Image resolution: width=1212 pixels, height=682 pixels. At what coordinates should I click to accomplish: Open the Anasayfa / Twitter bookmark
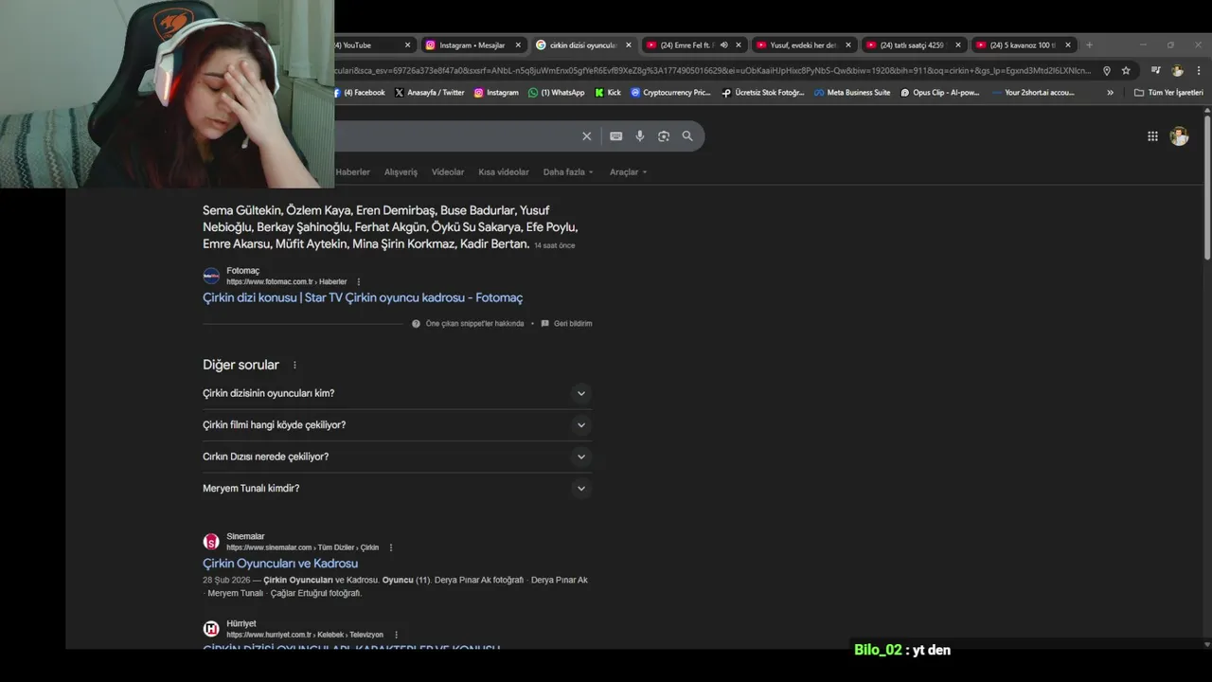[429, 93]
